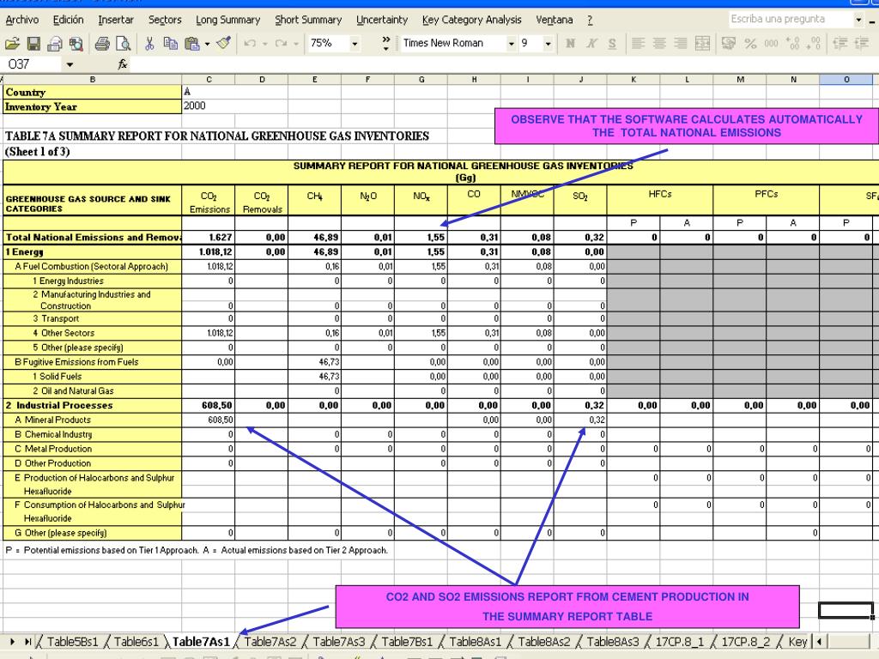This screenshot has height=659, width=879.
Task: Copy selection with the Copy icon
Action: point(171,43)
